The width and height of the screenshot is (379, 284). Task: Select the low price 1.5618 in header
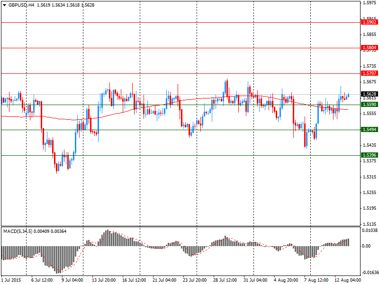pyautogui.click(x=73, y=5)
